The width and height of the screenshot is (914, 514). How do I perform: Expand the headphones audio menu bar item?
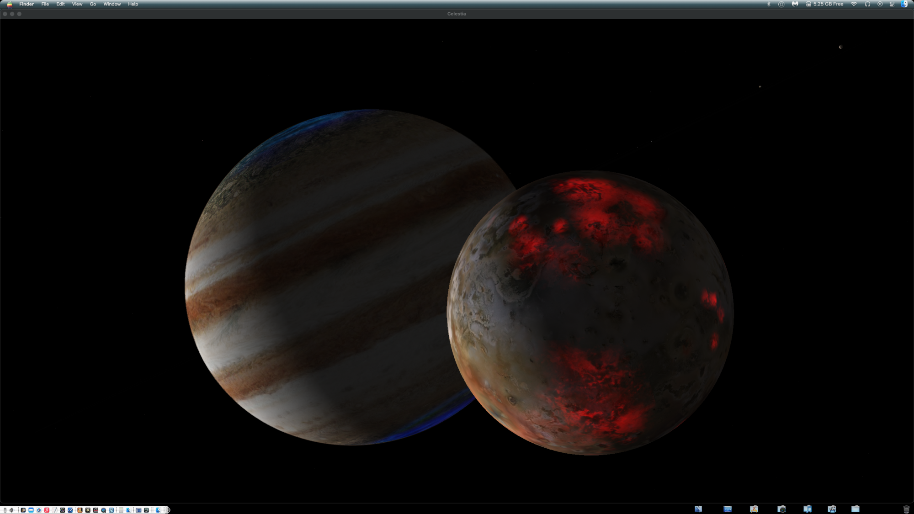tap(867, 4)
